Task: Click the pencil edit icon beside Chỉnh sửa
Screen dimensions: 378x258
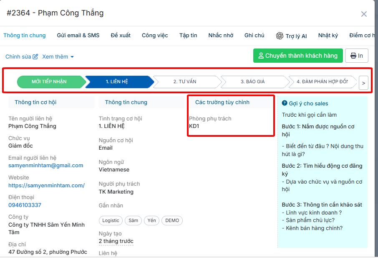Action: (35, 56)
